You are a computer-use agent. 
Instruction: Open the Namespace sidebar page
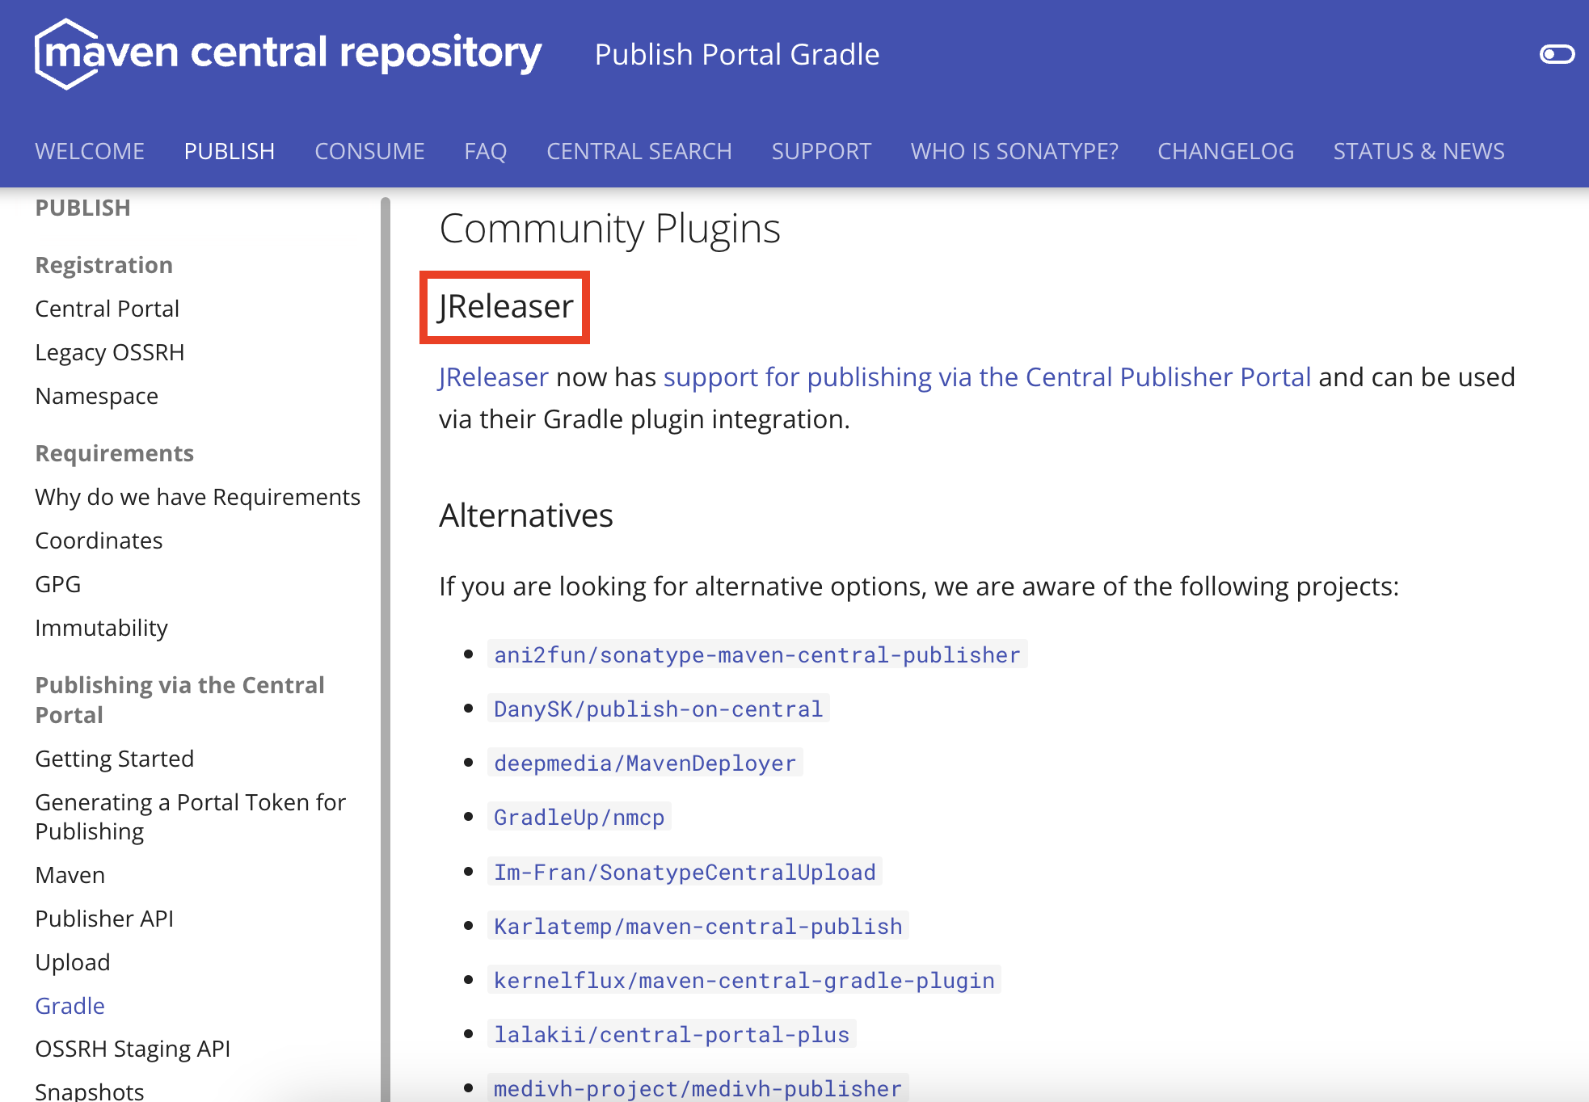coord(97,396)
